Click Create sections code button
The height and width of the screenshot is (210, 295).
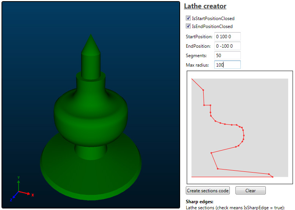(x=208, y=190)
